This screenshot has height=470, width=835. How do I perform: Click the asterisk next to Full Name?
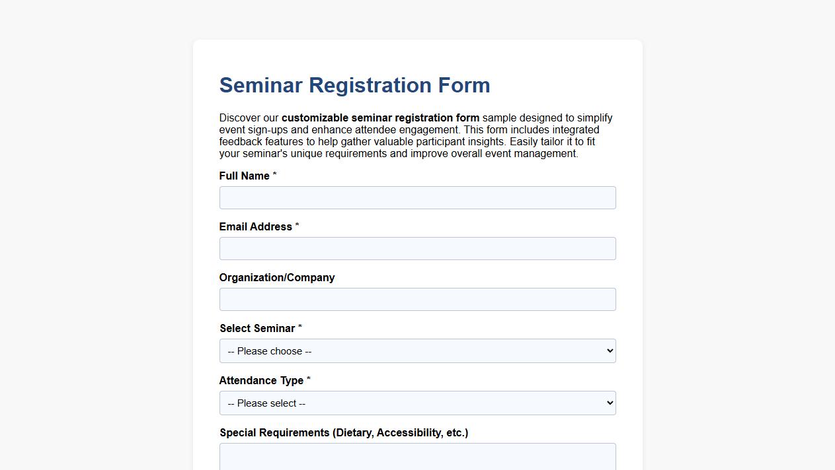point(274,174)
